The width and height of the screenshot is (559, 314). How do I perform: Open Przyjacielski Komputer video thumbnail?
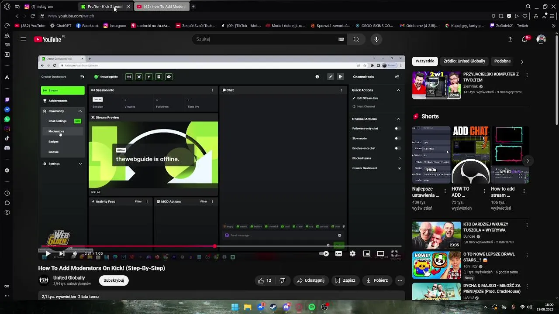436,85
